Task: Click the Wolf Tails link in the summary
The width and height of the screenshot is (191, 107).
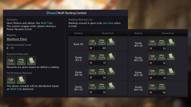Action: tap(47, 23)
